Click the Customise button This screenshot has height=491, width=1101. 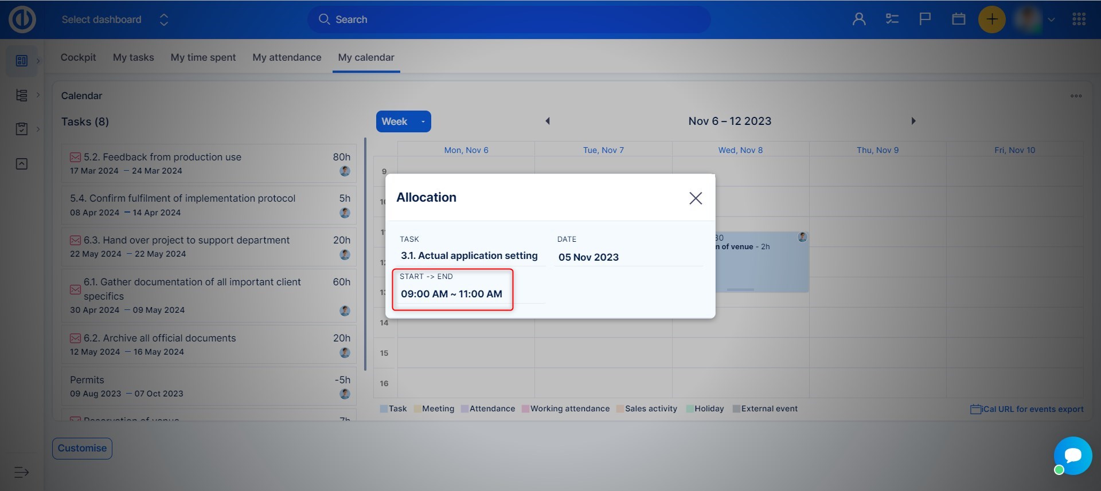pos(82,448)
